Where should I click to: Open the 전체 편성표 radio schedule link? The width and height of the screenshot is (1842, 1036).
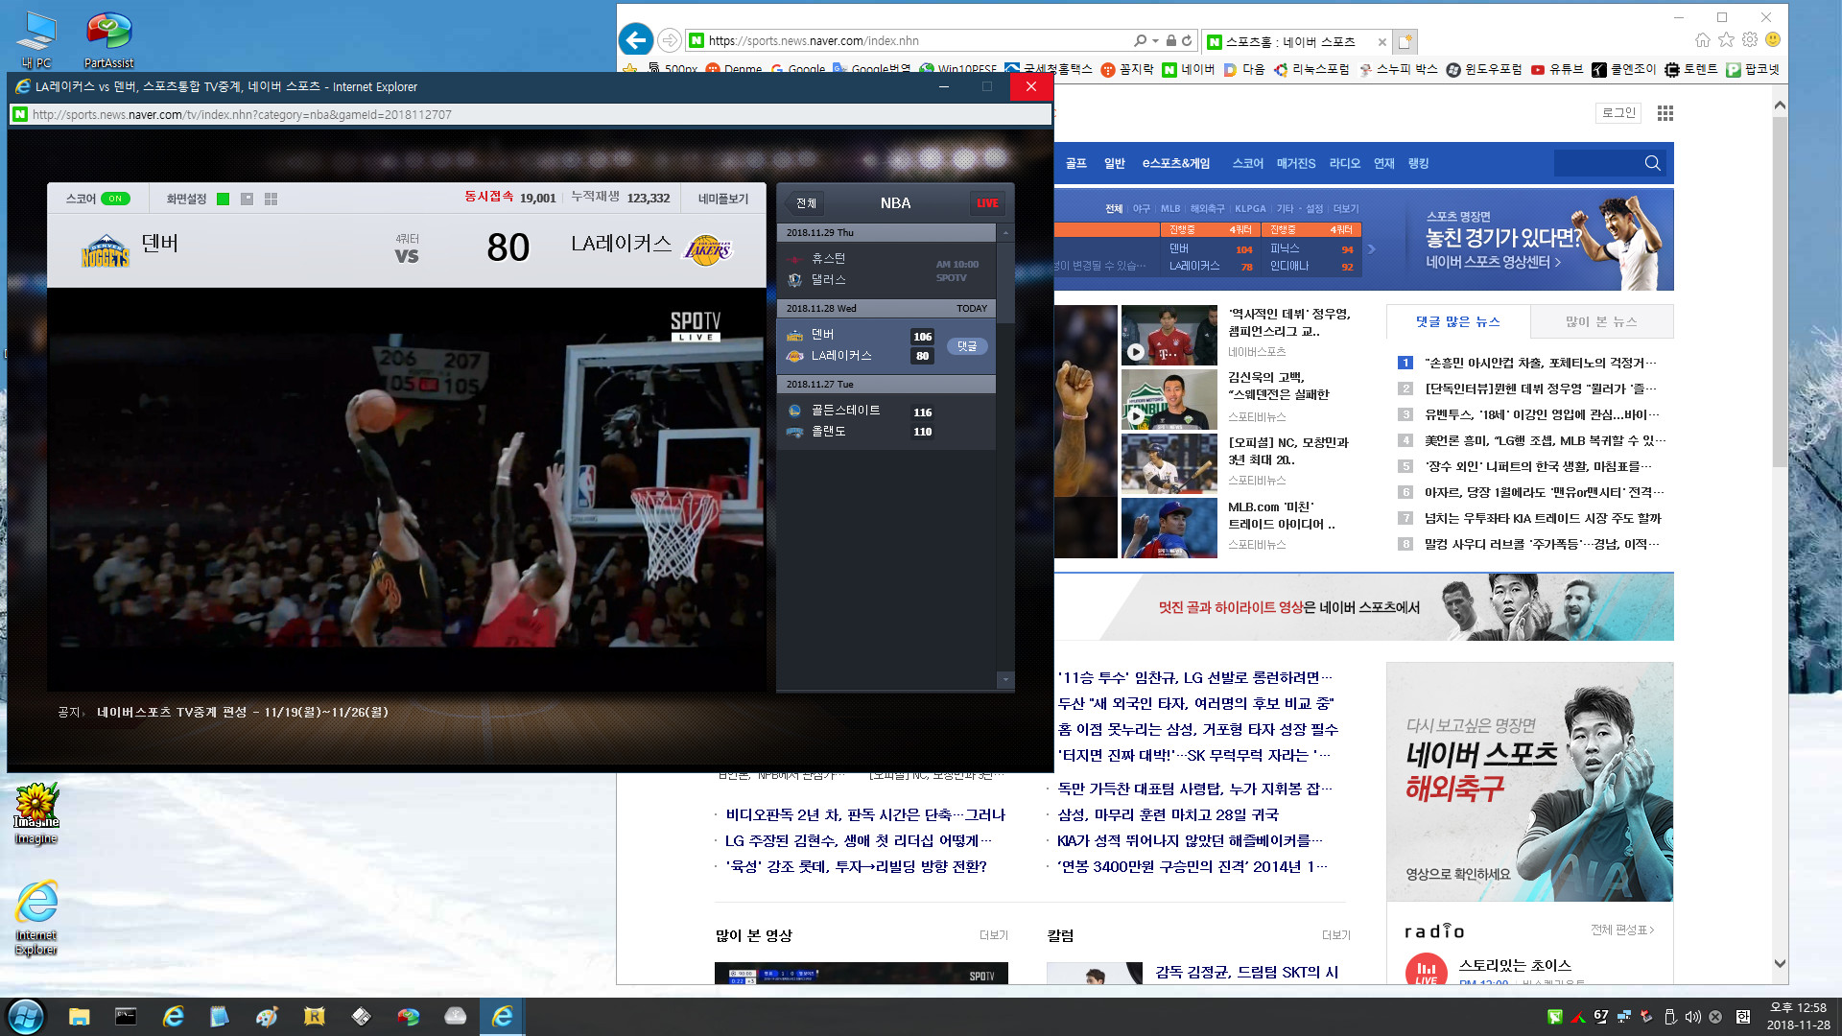(x=1622, y=930)
